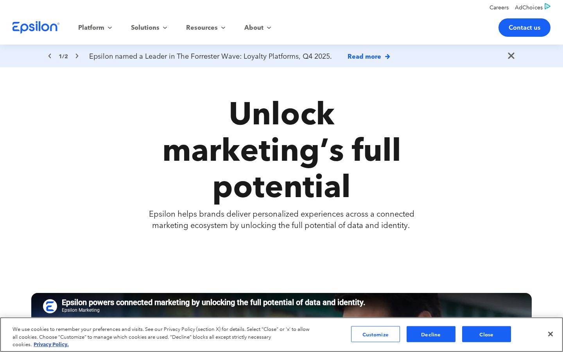The height and width of the screenshot is (352, 563).
Task: Open the video title about connected marketing
Action: coord(213,302)
